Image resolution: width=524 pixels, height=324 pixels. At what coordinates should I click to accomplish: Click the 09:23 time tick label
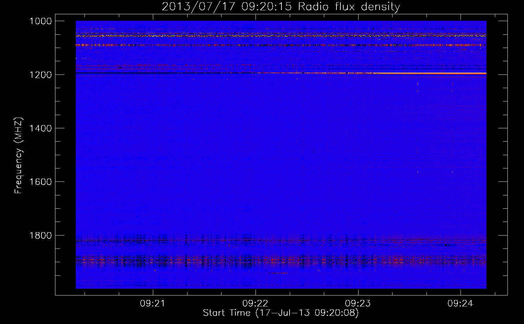pyautogui.click(x=358, y=304)
